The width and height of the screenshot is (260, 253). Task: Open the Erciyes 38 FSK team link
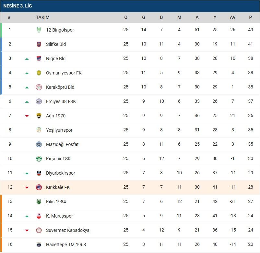pyautogui.click(x=61, y=101)
